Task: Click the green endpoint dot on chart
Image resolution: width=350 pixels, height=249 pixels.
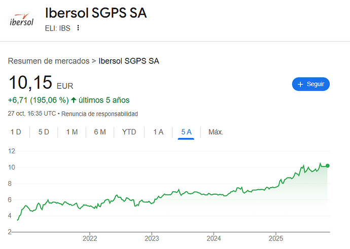Action: click(x=328, y=166)
